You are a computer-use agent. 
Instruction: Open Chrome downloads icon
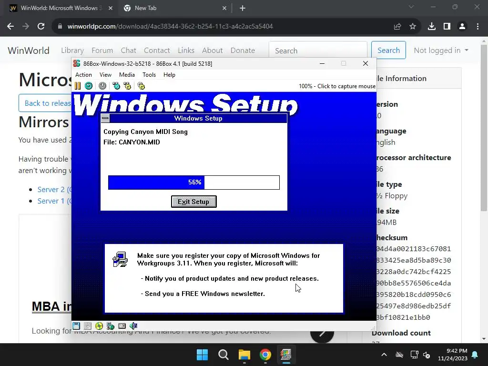[x=432, y=27]
